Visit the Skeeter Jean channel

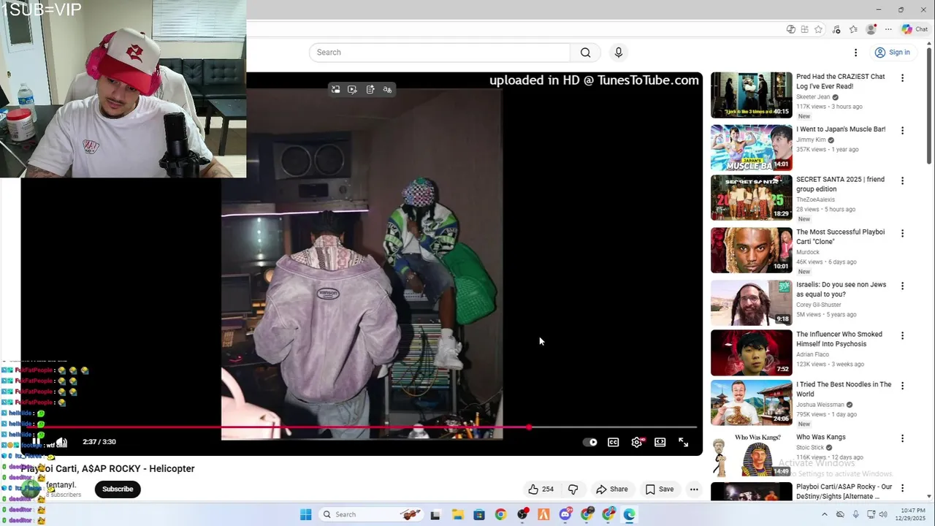click(813, 97)
